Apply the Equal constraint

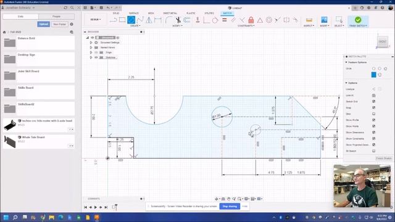(x=224, y=20)
